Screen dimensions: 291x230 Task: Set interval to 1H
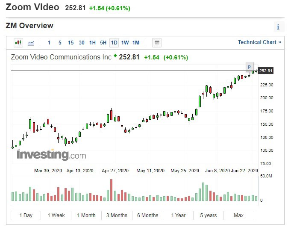click(92, 43)
